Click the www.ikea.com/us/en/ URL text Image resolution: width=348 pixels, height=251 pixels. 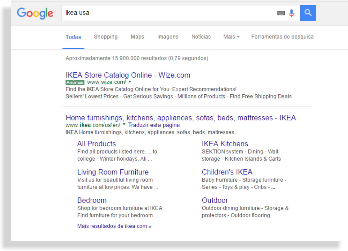pos(93,125)
